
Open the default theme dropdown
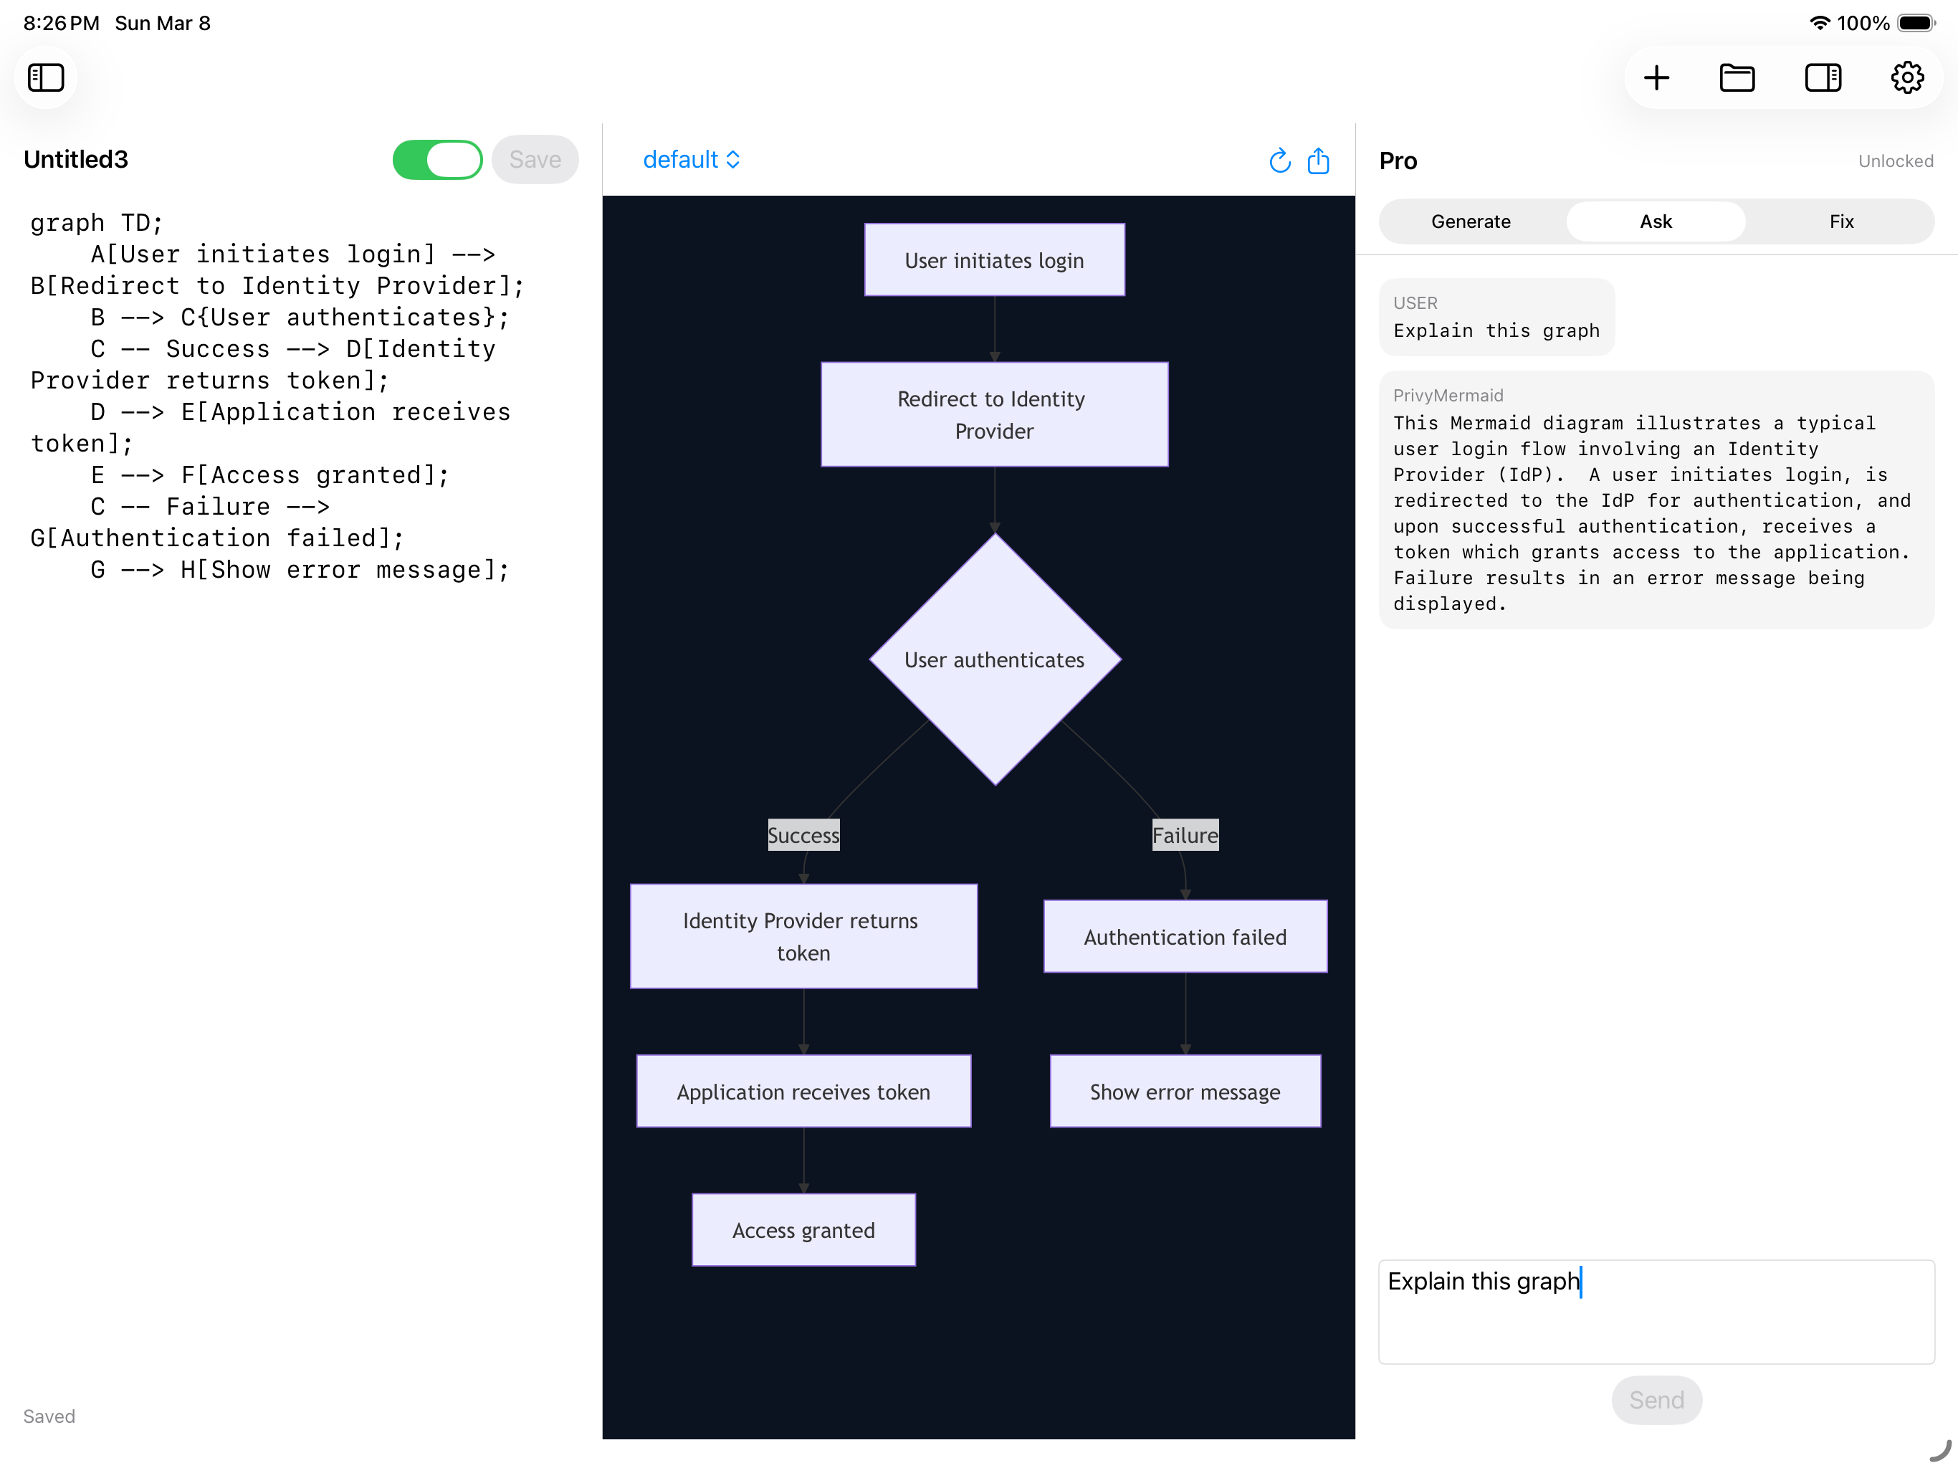[692, 159]
